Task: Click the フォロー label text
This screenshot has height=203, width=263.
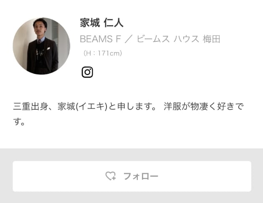Action: click(x=141, y=176)
